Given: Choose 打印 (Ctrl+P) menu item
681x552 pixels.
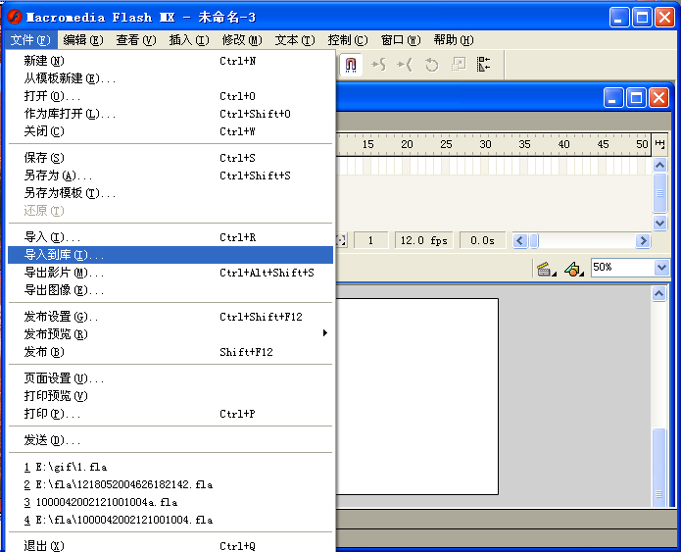Looking at the screenshot, I should coord(170,414).
